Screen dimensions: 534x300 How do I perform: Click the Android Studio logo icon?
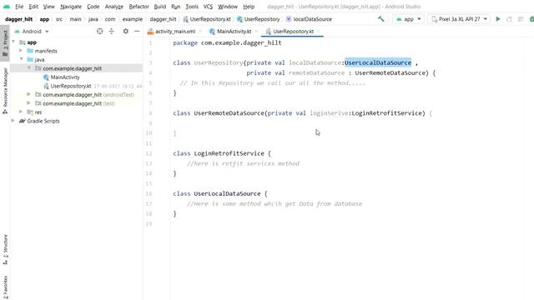[7, 7]
